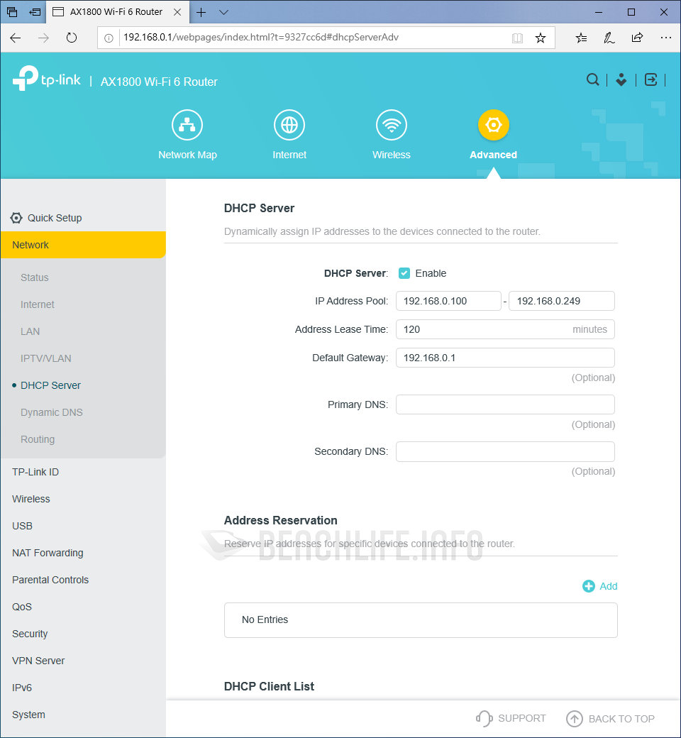Open the favorites hub icon
The height and width of the screenshot is (738, 681).
coord(581,38)
